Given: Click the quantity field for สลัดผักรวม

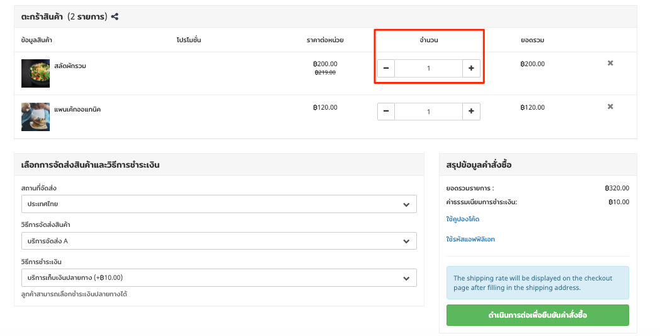Looking at the screenshot, I should [x=428, y=68].
